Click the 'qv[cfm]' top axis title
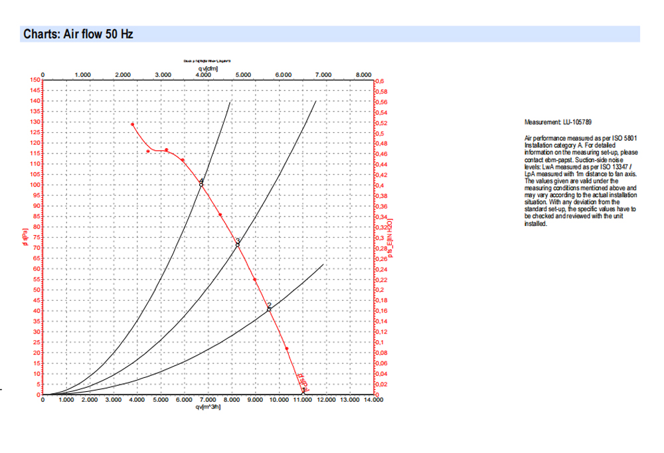 pyautogui.click(x=207, y=68)
